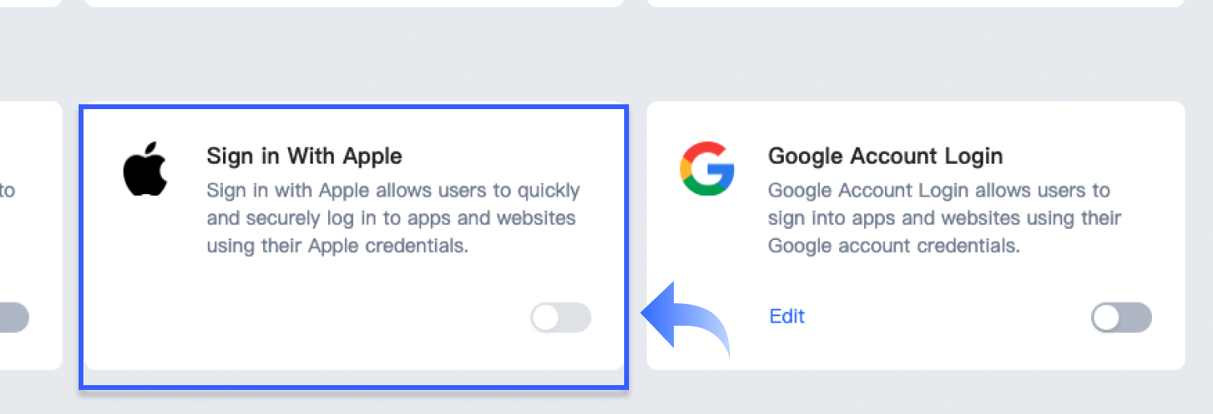Select the Apple credentials description text
1213x414 pixels.
coord(393,218)
